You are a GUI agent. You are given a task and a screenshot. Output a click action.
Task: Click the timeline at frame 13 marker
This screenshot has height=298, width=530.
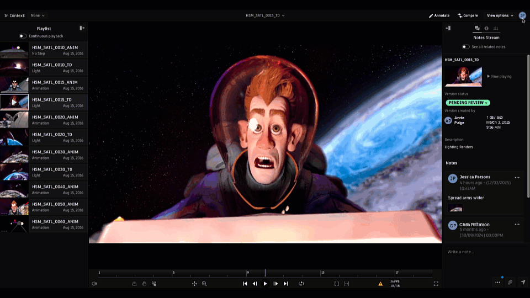click(x=322, y=273)
